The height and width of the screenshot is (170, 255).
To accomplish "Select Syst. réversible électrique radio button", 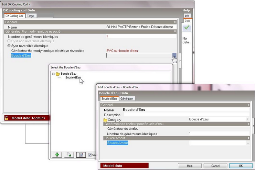I will click(9, 46).
